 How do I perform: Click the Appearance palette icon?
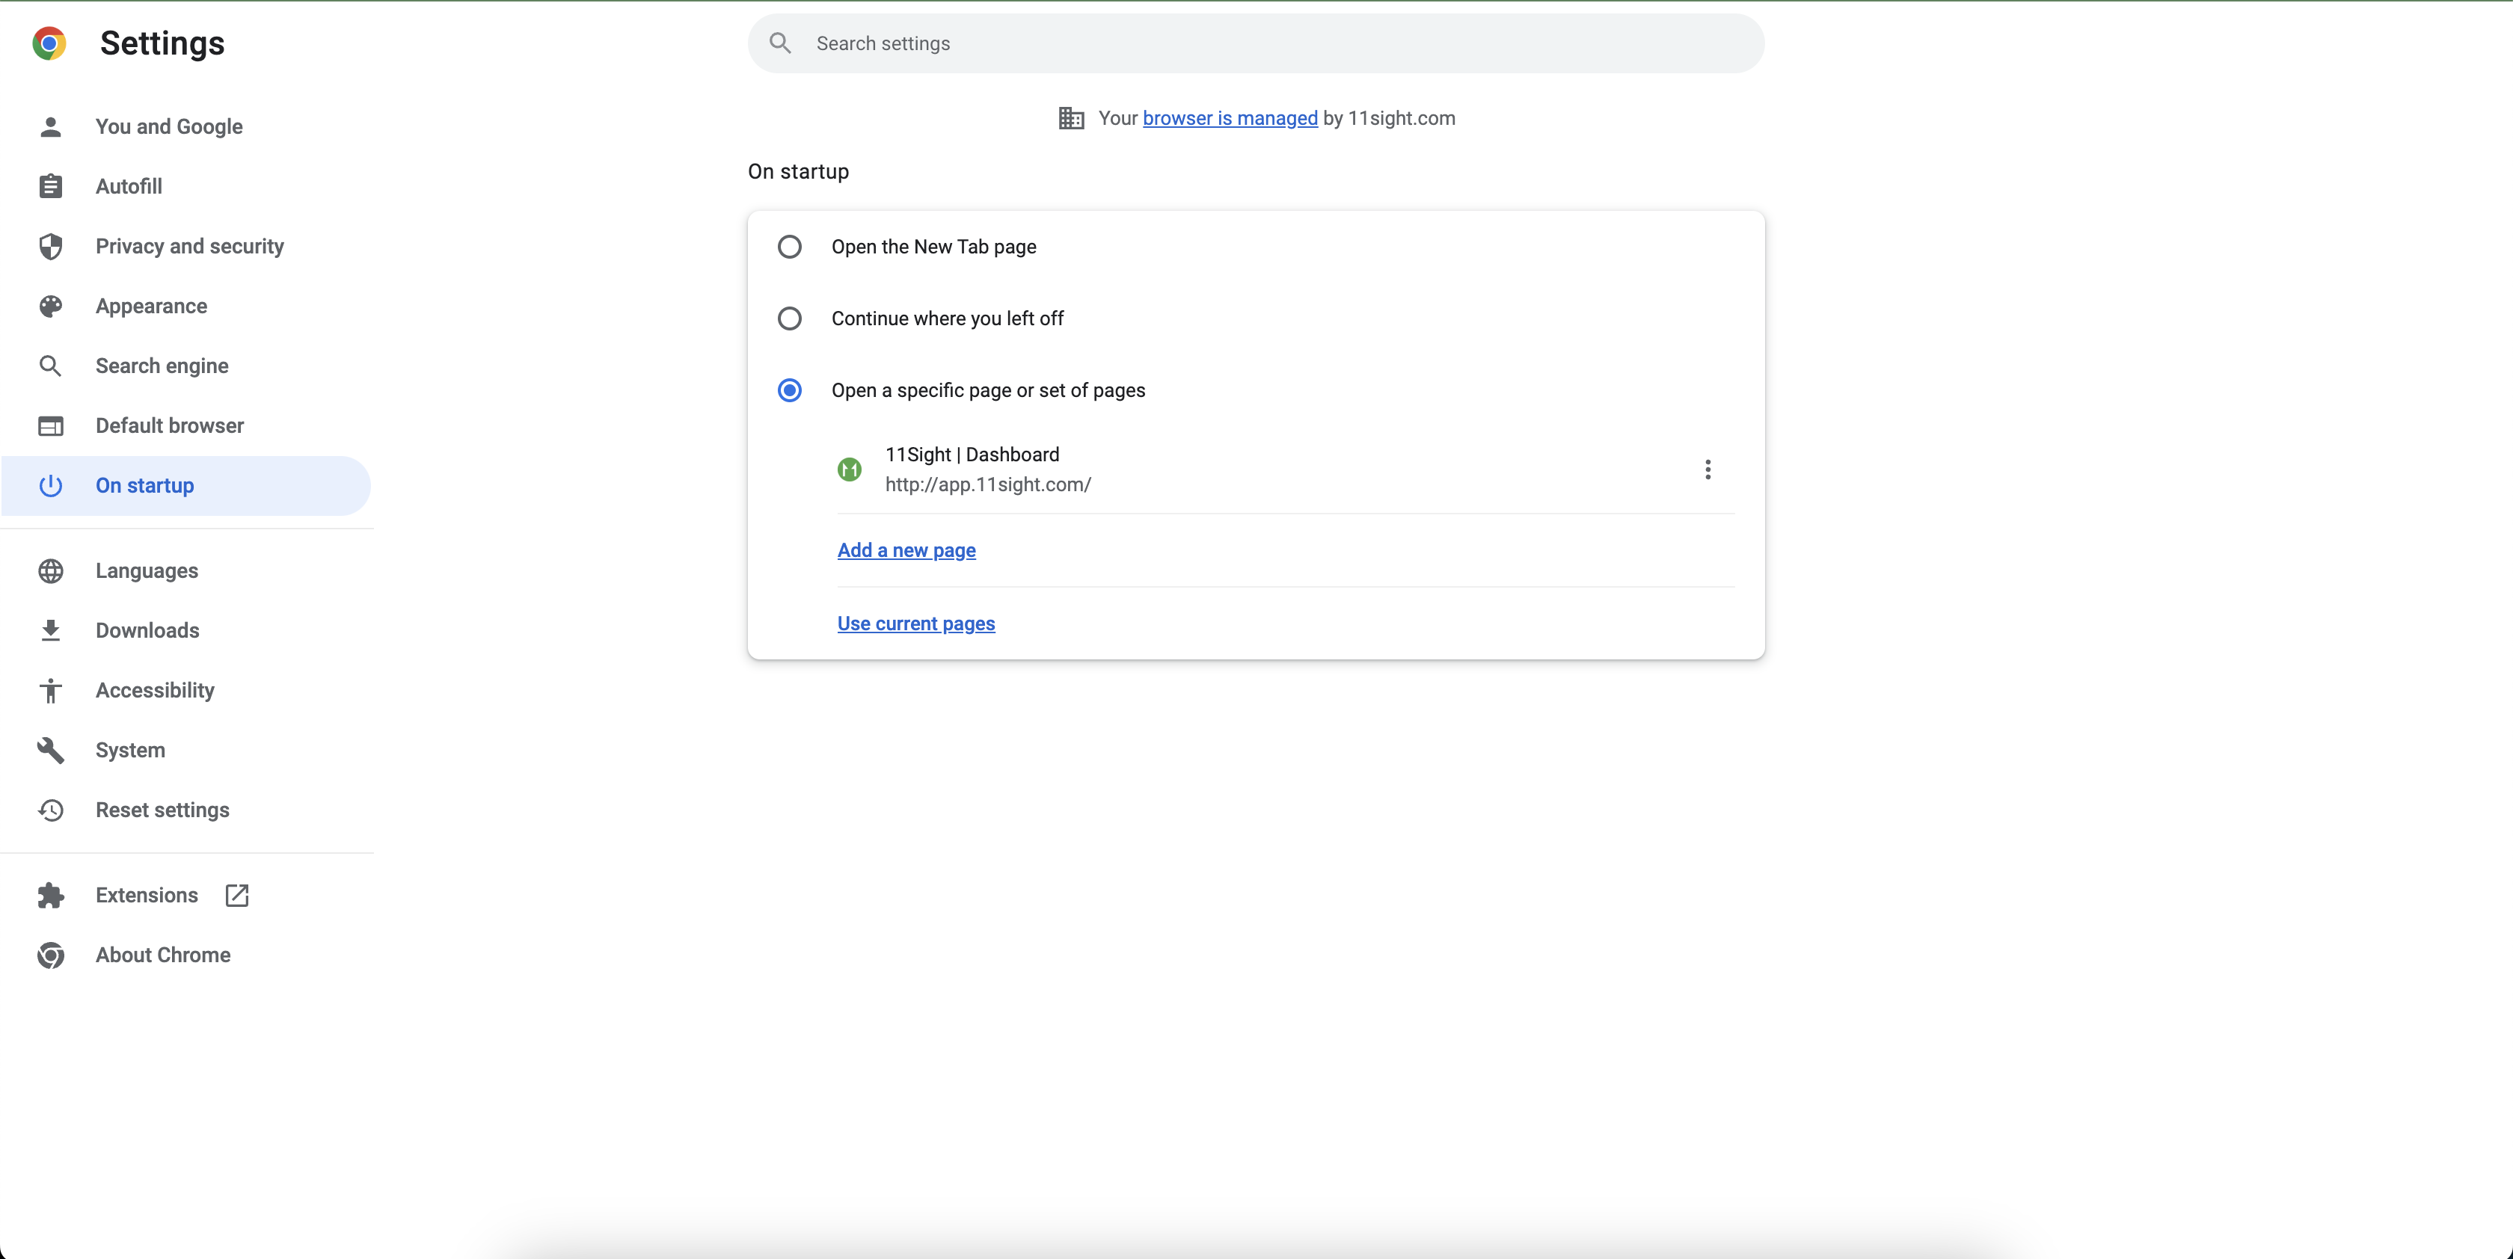click(51, 307)
